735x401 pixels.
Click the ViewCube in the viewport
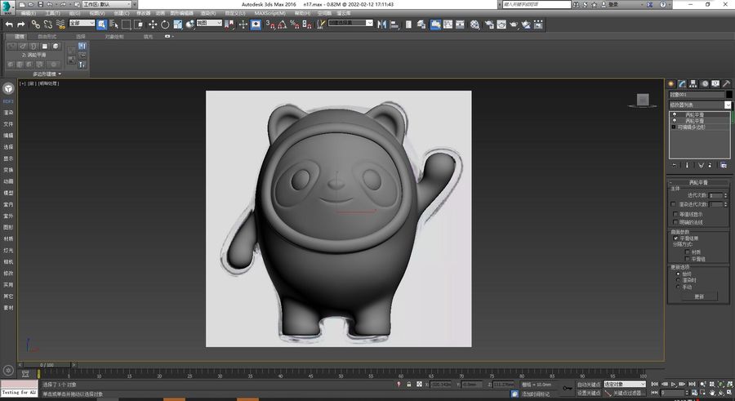[x=642, y=100]
